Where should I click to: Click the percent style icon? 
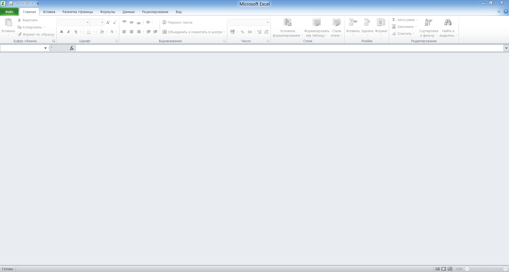[242, 32]
